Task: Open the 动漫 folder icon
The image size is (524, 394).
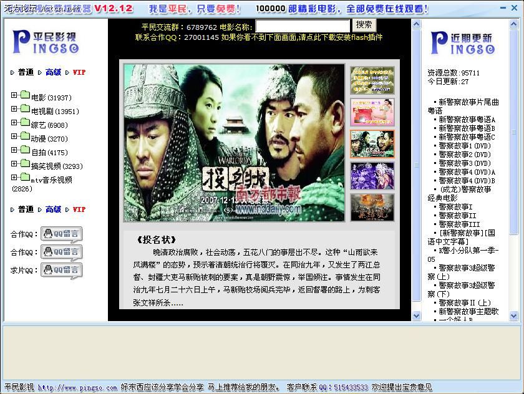Action: coord(25,136)
